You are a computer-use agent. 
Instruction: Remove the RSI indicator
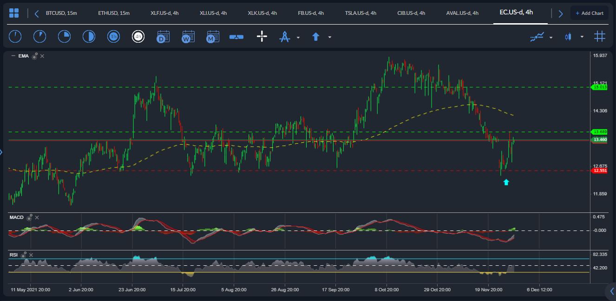(x=31, y=255)
